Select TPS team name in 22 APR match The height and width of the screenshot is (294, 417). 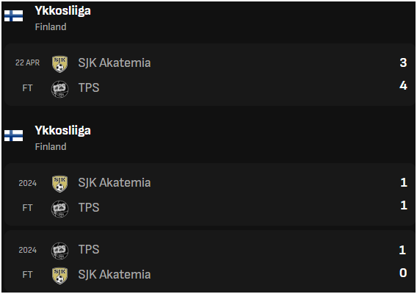point(89,87)
